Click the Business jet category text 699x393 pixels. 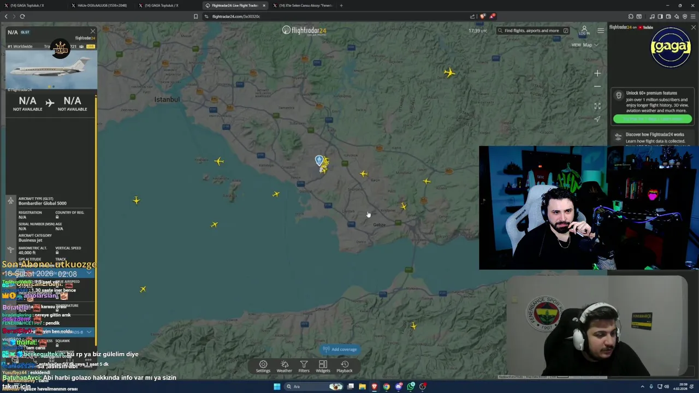tap(30, 240)
